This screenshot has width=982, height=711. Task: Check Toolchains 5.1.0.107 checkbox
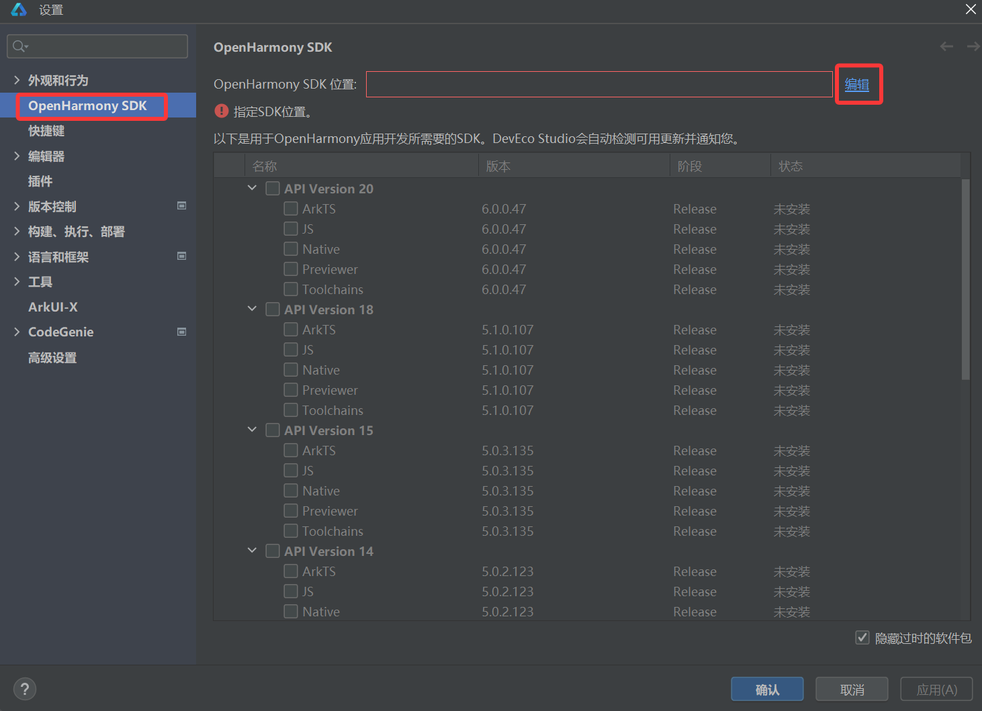(291, 410)
